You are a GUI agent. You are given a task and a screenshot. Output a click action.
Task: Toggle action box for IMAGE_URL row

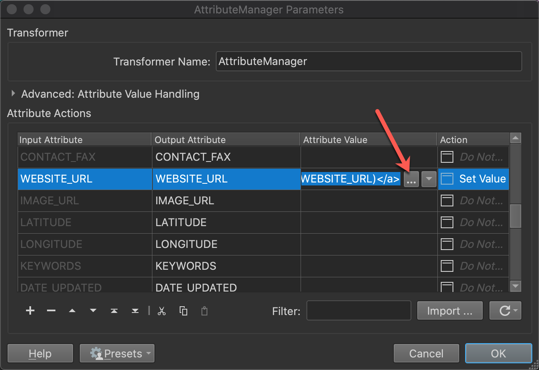click(447, 201)
